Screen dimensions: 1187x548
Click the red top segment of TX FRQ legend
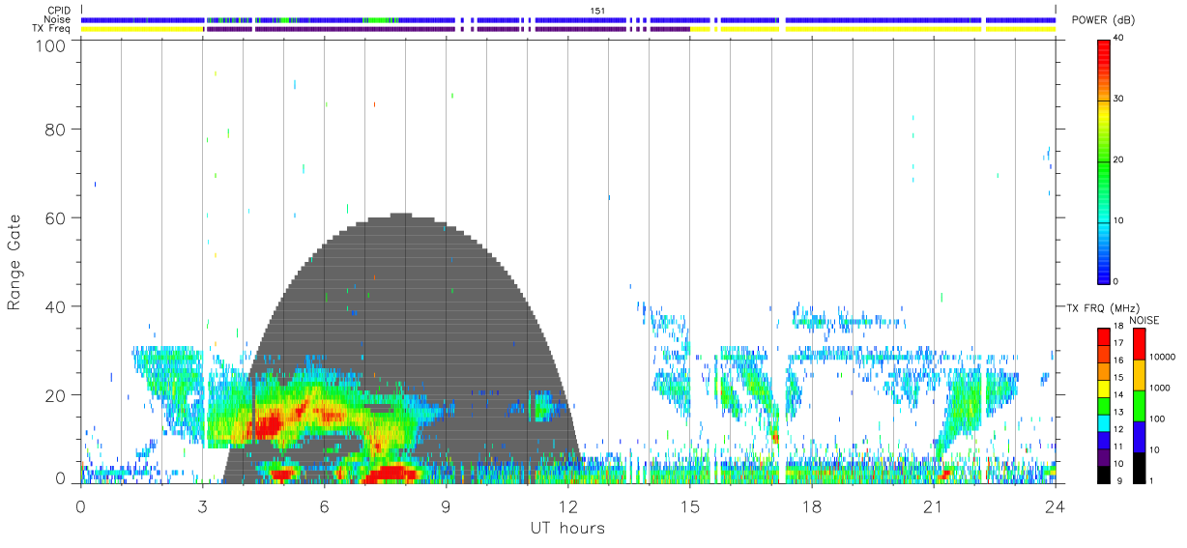1105,336
